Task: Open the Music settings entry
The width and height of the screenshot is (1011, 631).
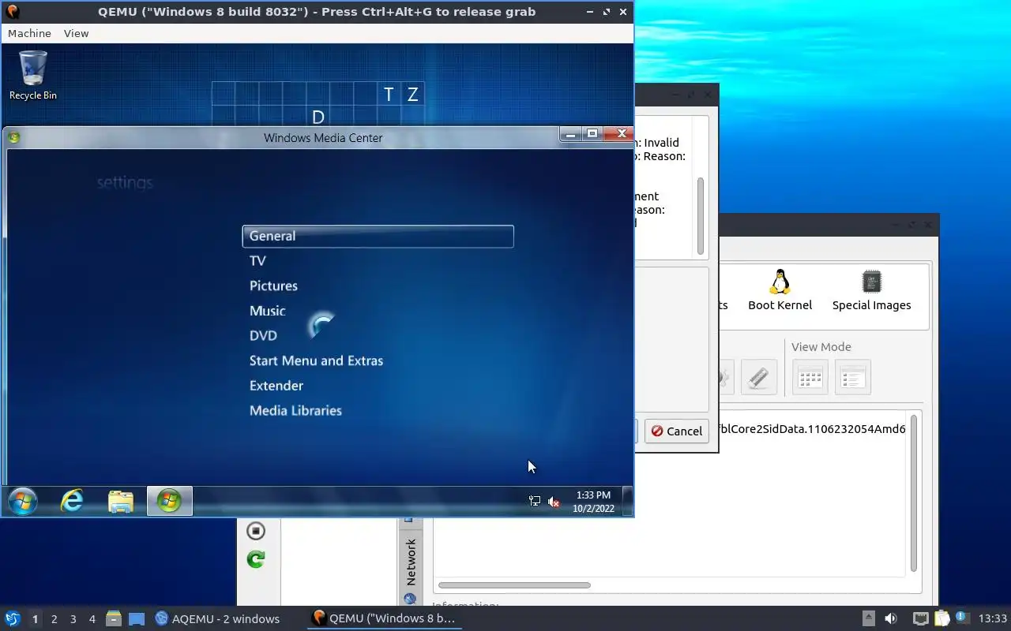Action: point(267,311)
